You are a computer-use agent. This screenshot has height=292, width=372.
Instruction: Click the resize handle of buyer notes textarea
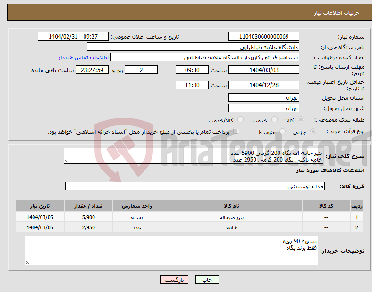27,263
